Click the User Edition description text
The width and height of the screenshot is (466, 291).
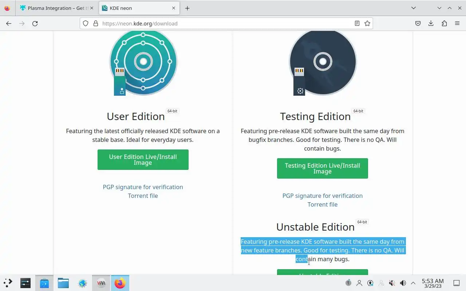pos(143,135)
